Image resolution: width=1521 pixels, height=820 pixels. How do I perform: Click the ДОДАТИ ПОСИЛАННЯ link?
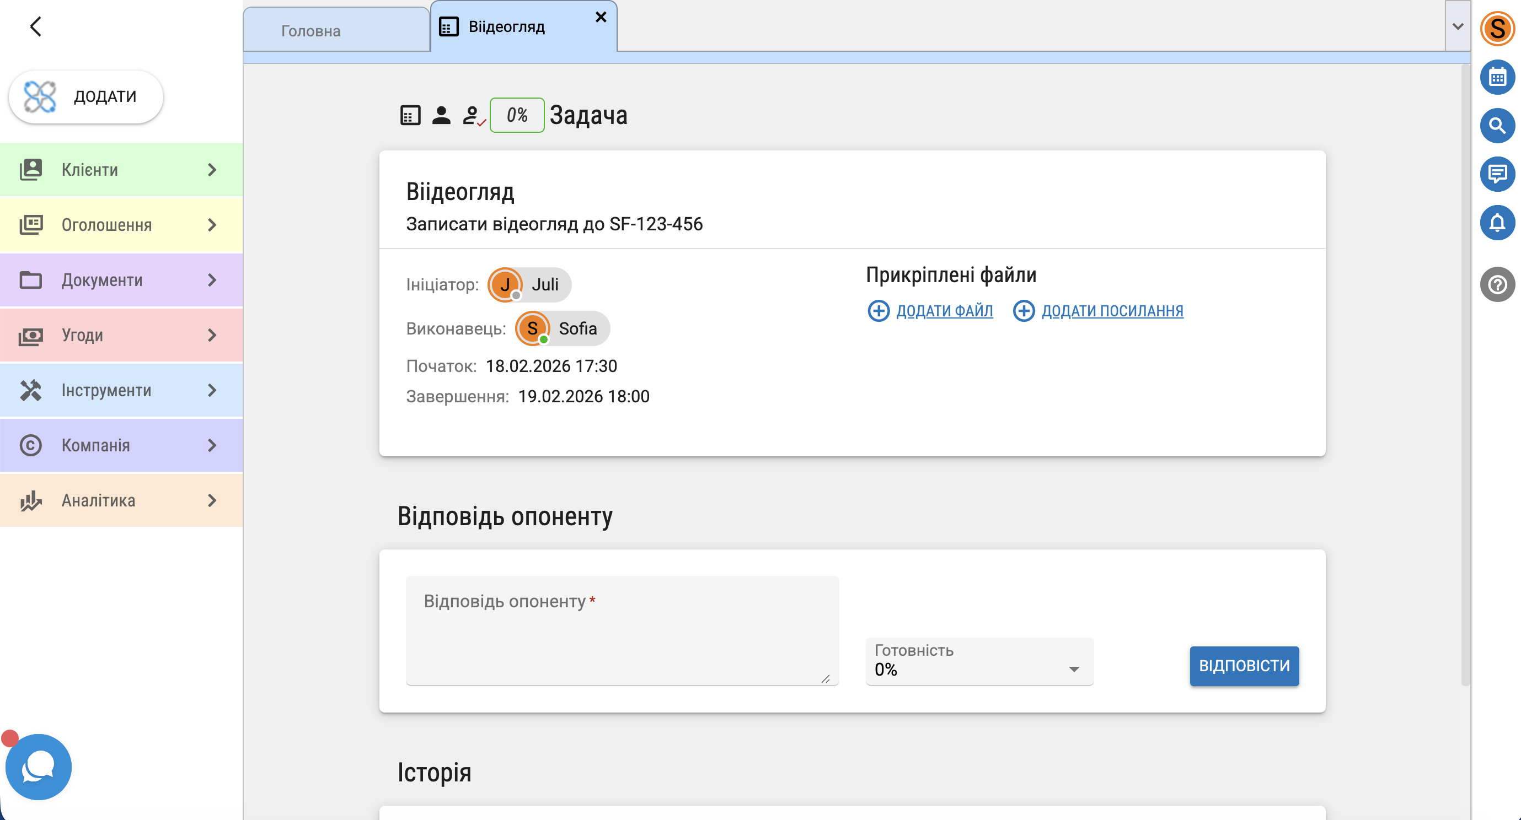point(1112,311)
